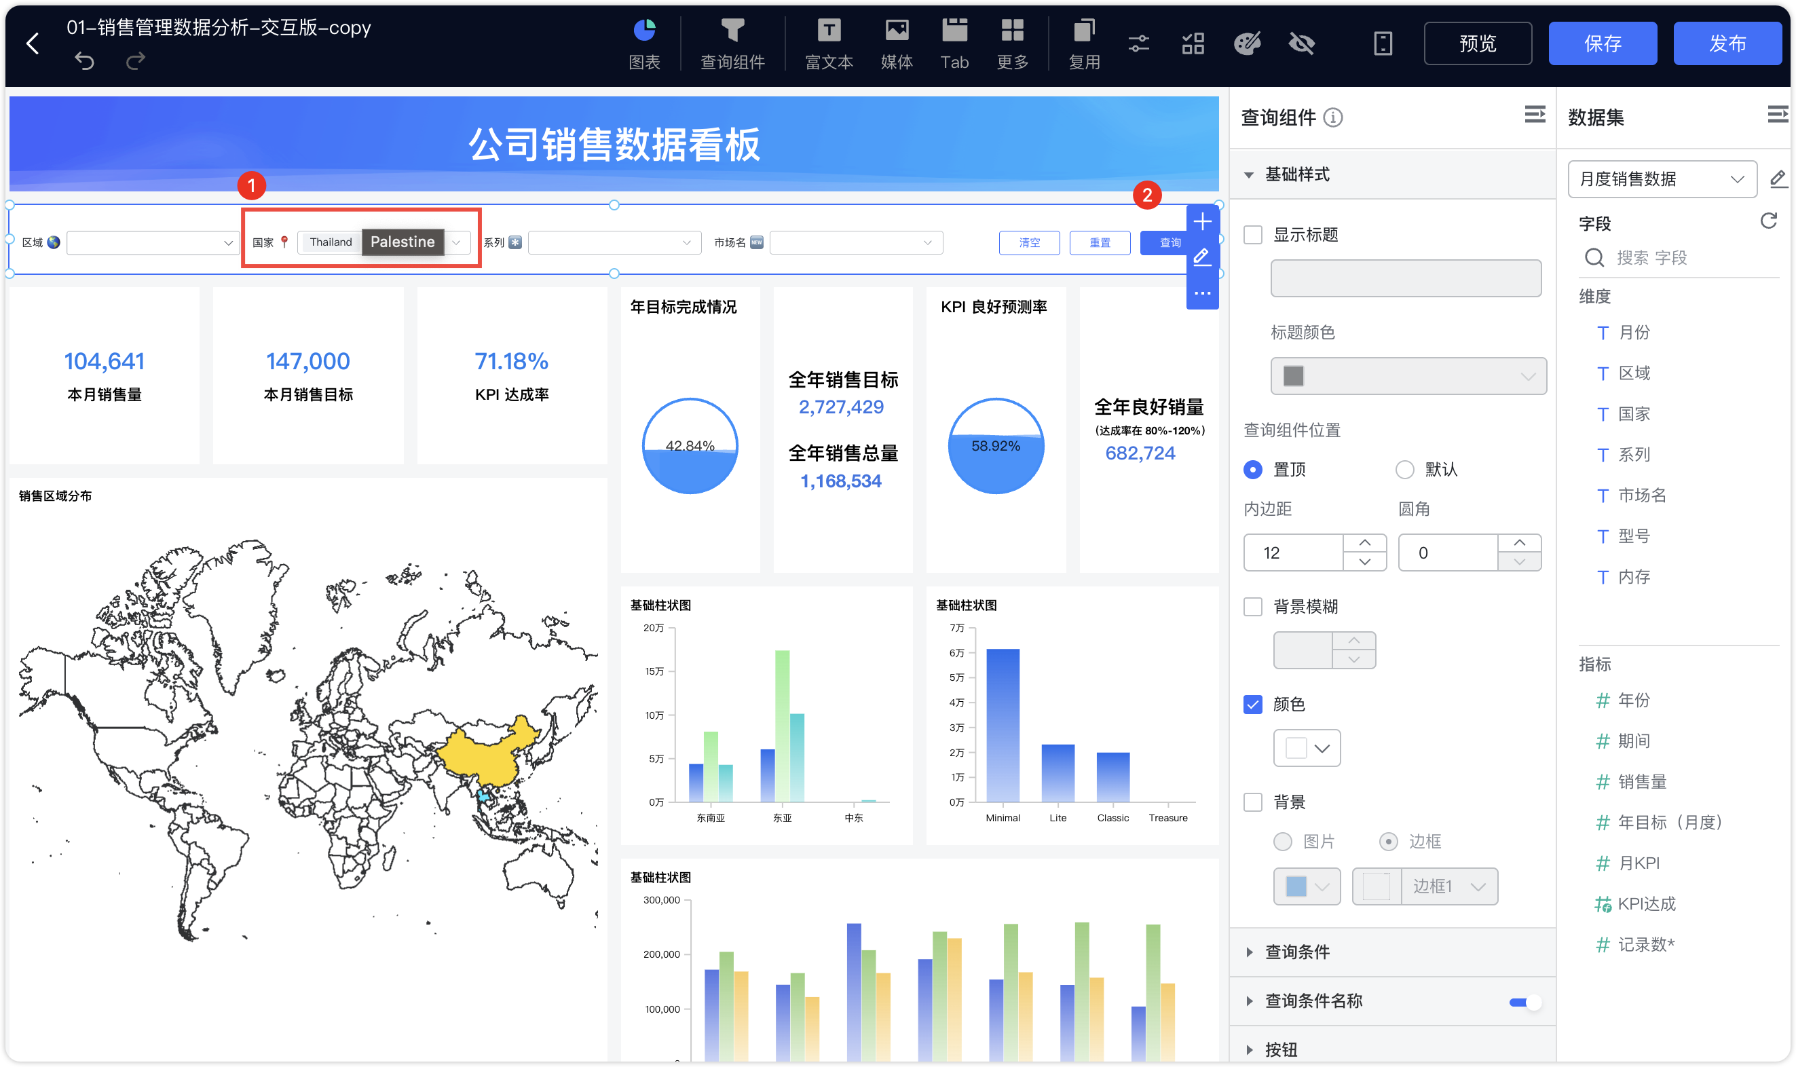The image size is (1796, 1067).
Task: Select the 边框 background radio button
Action: click(x=1387, y=842)
